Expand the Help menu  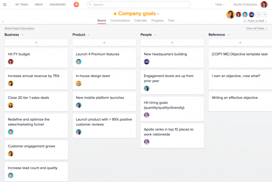pos(220,5)
